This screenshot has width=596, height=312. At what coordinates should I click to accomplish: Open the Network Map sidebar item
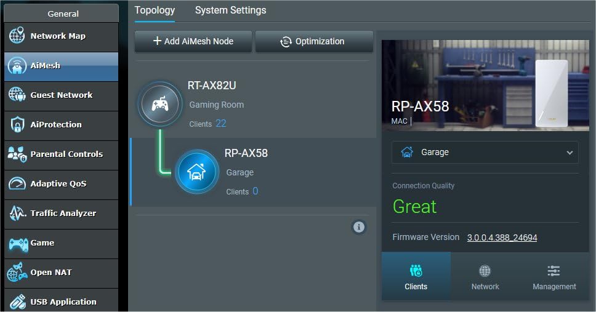click(x=61, y=37)
